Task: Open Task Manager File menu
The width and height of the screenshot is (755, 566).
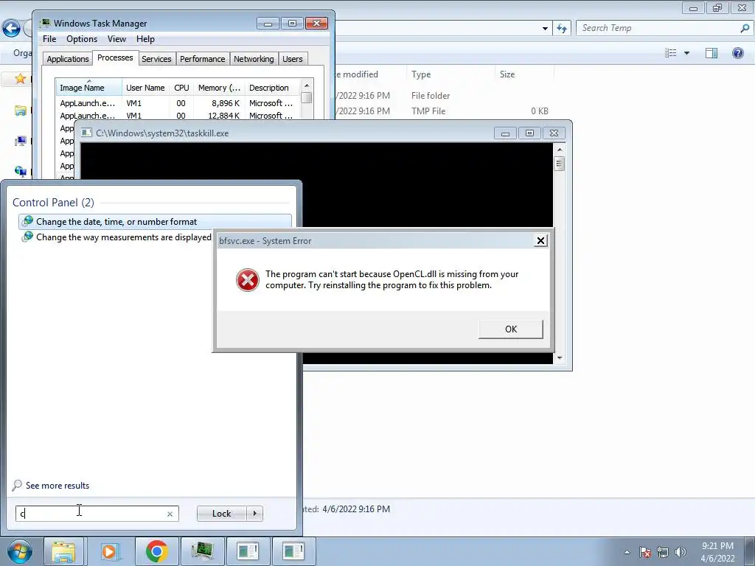Action: tap(49, 39)
